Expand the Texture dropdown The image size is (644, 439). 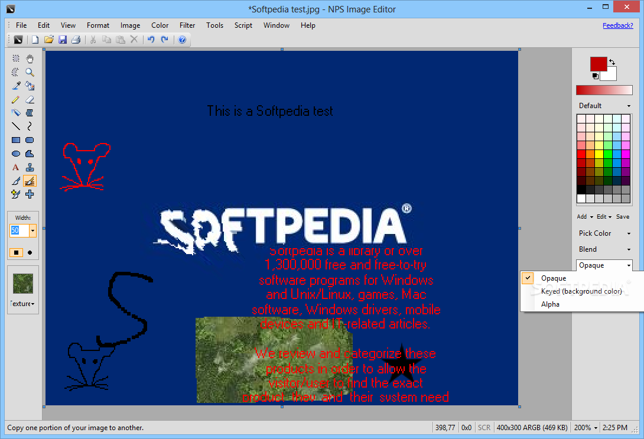(23, 304)
